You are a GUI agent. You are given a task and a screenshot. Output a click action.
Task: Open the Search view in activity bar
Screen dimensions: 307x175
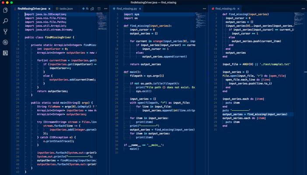[x=5, y=21]
